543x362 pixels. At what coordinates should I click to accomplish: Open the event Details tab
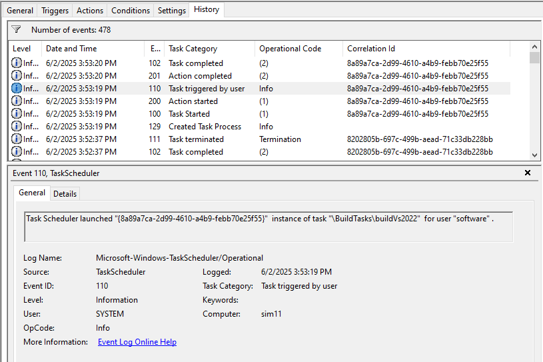(65, 194)
